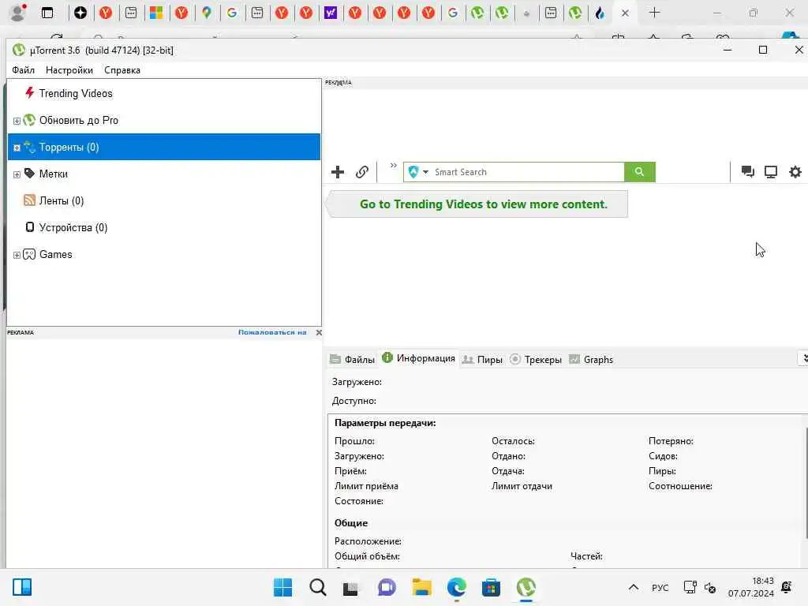This screenshot has height=606, width=808.
Task: Click the green search button
Action: click(x=639, y=172)
